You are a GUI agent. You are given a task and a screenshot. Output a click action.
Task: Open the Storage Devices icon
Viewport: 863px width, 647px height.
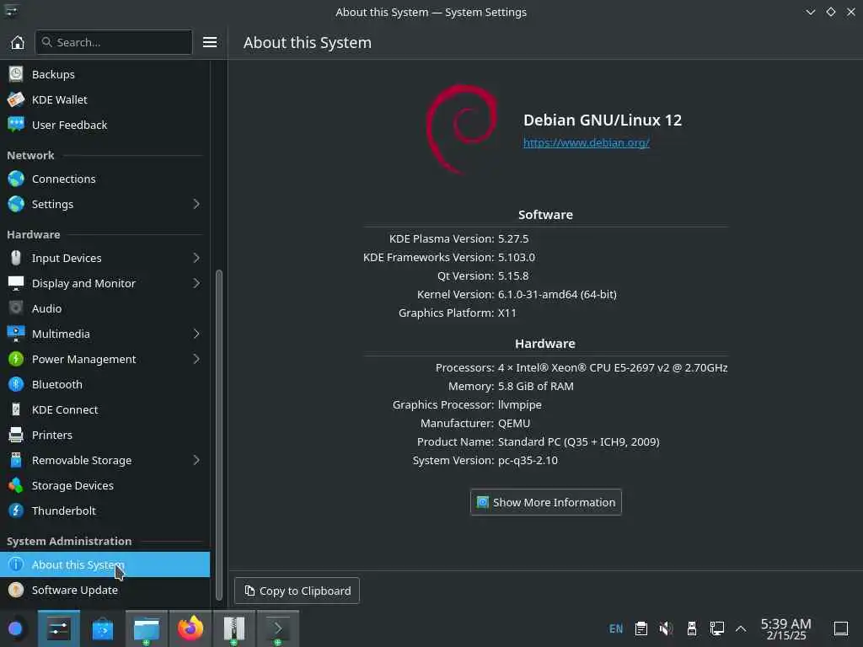point(16,485)
